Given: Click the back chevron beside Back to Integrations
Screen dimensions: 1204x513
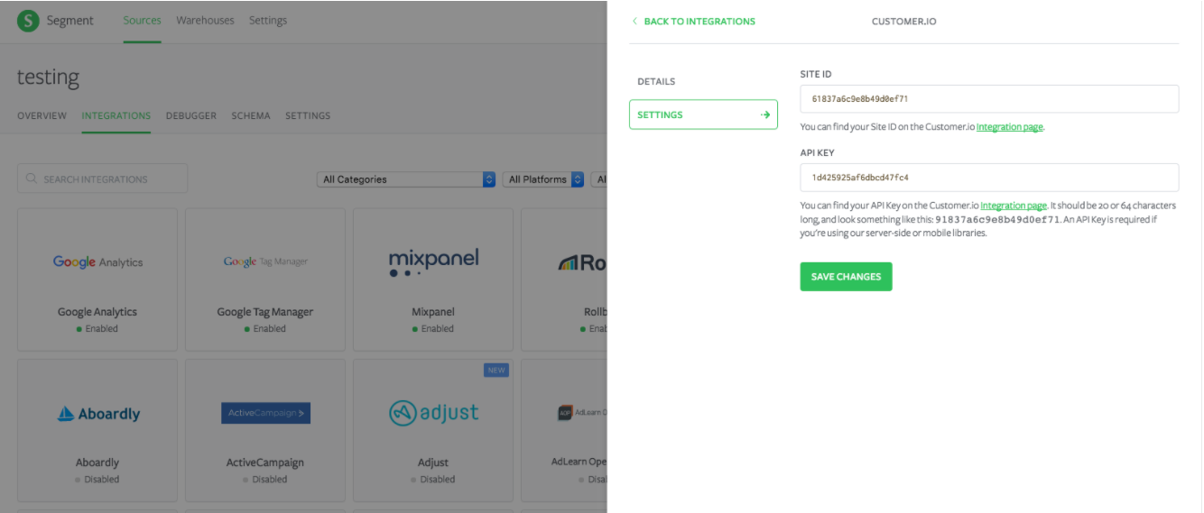Looking at the screenshot, I should click(634, 21).
